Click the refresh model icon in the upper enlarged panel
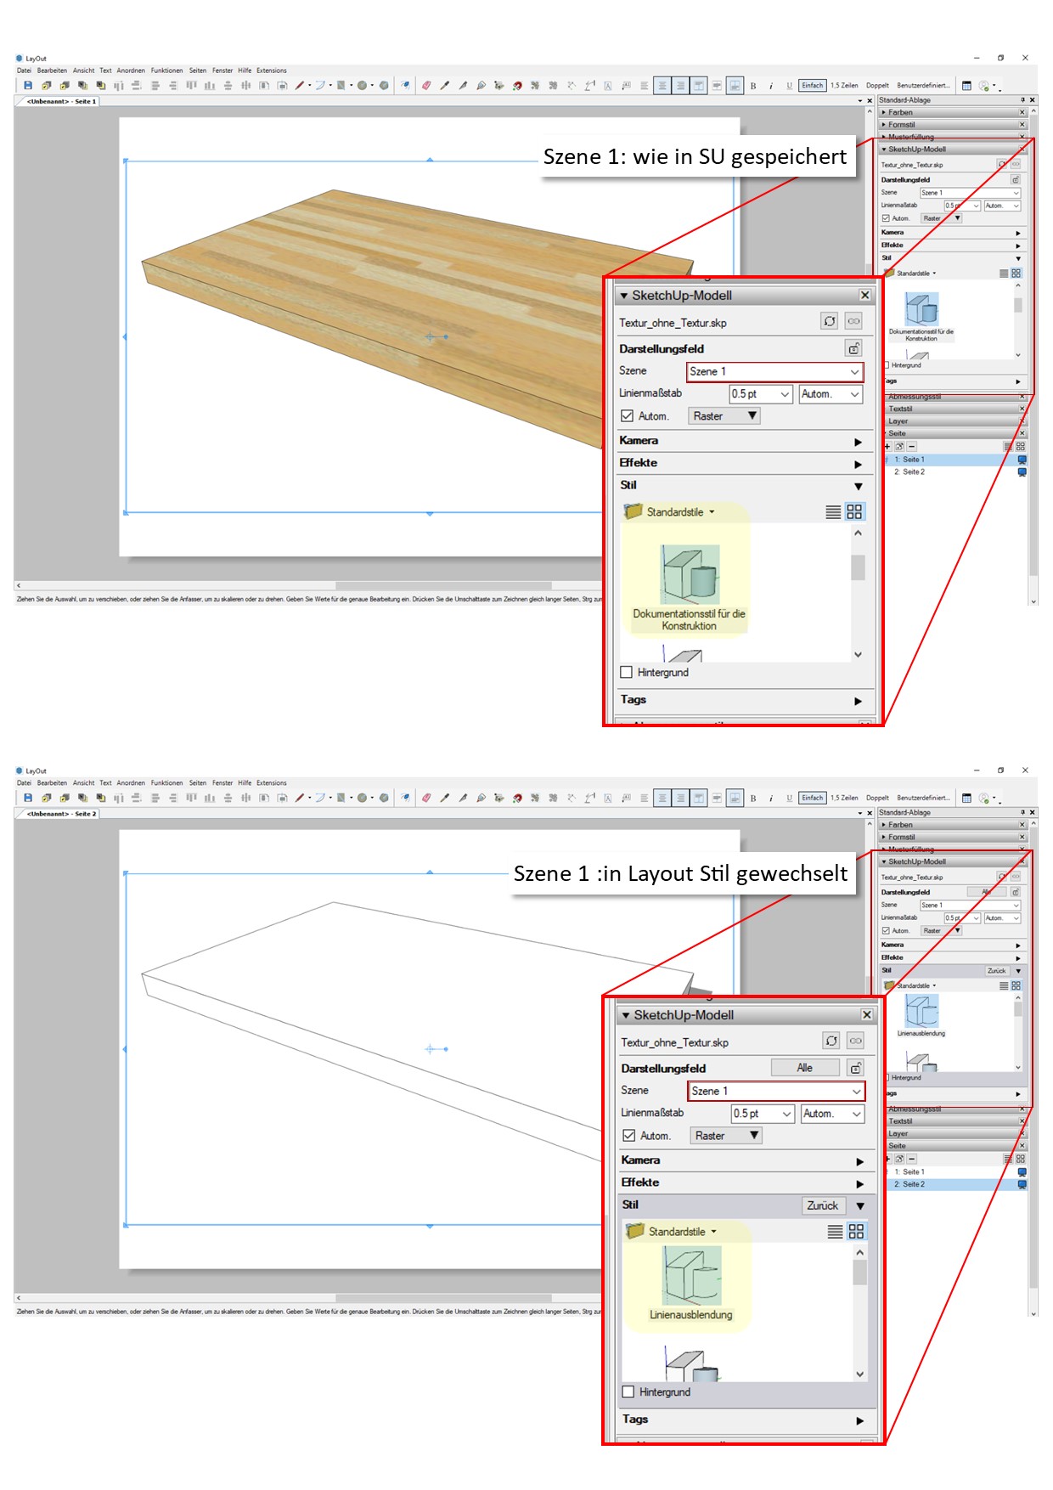Screen dimensions: 1053x1490 pos(829,321)
